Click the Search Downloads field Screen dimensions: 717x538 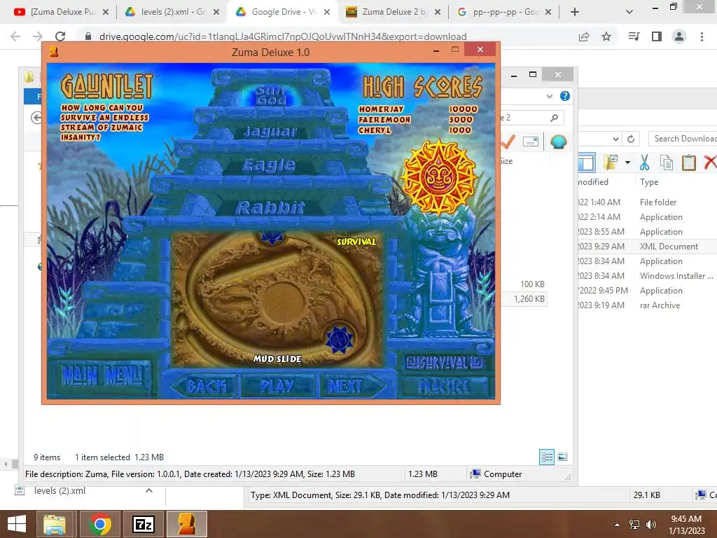(683, 139)
